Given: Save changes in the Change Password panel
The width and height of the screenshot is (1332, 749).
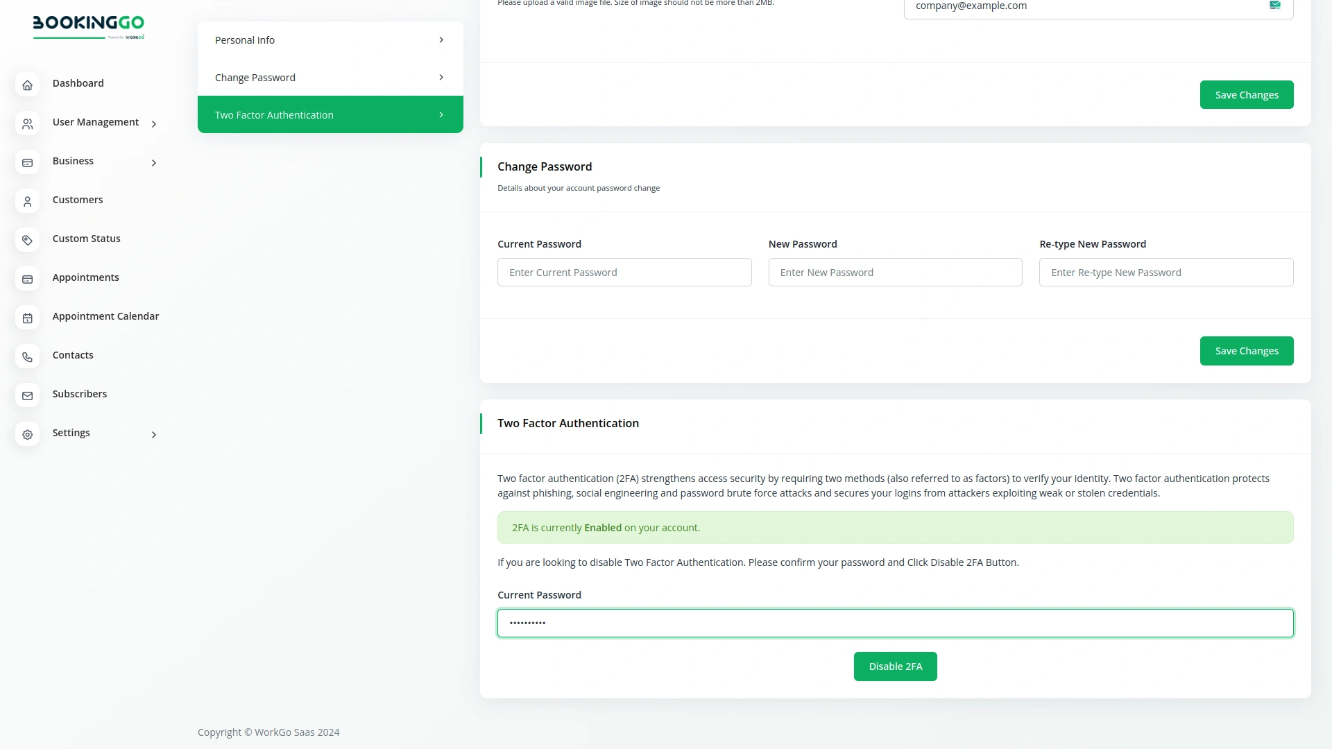Looking at the screenshot, I should 1246,351.
